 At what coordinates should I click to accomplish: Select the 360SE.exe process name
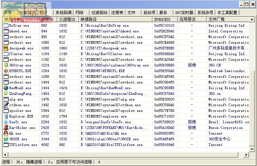point(18,139)
